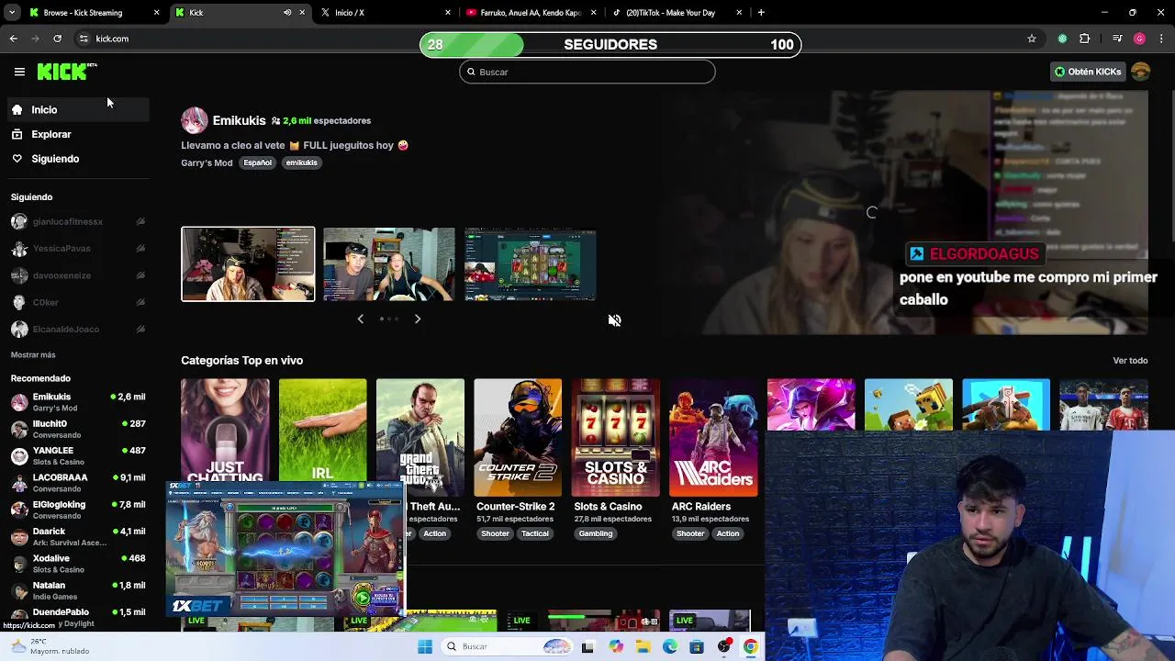Select the first featured stream thumbnail

248,263
